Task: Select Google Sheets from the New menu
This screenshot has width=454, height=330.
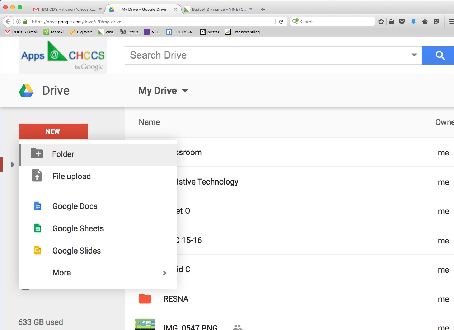Action: 78,228
